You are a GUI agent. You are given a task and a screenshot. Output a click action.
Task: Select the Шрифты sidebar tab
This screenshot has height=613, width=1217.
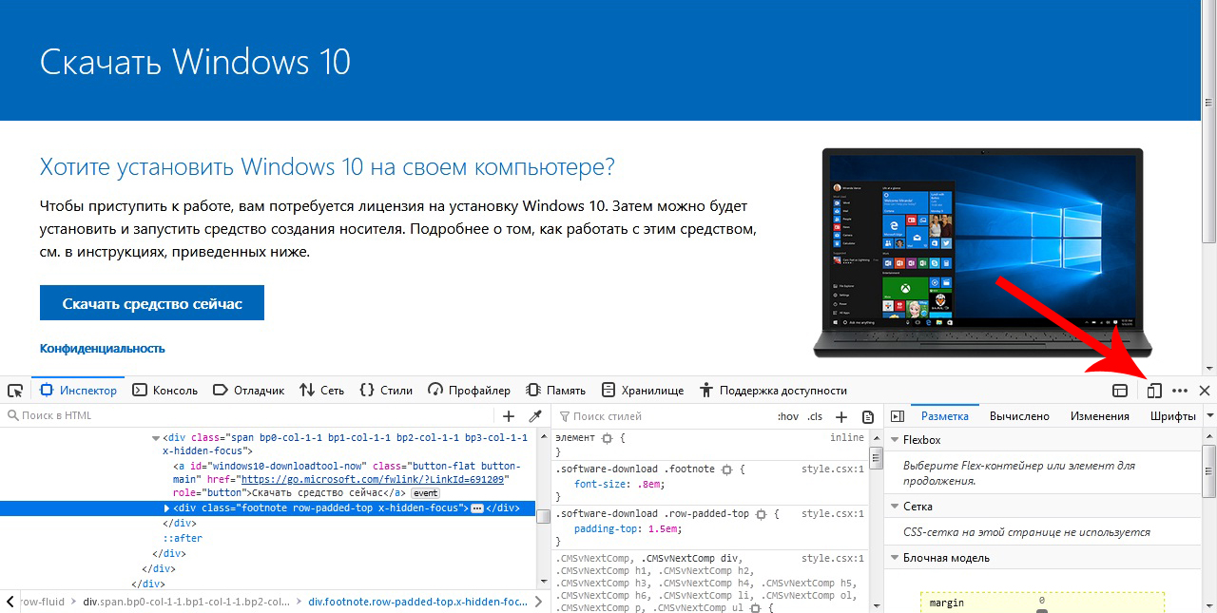click(x=1172, y=416)
